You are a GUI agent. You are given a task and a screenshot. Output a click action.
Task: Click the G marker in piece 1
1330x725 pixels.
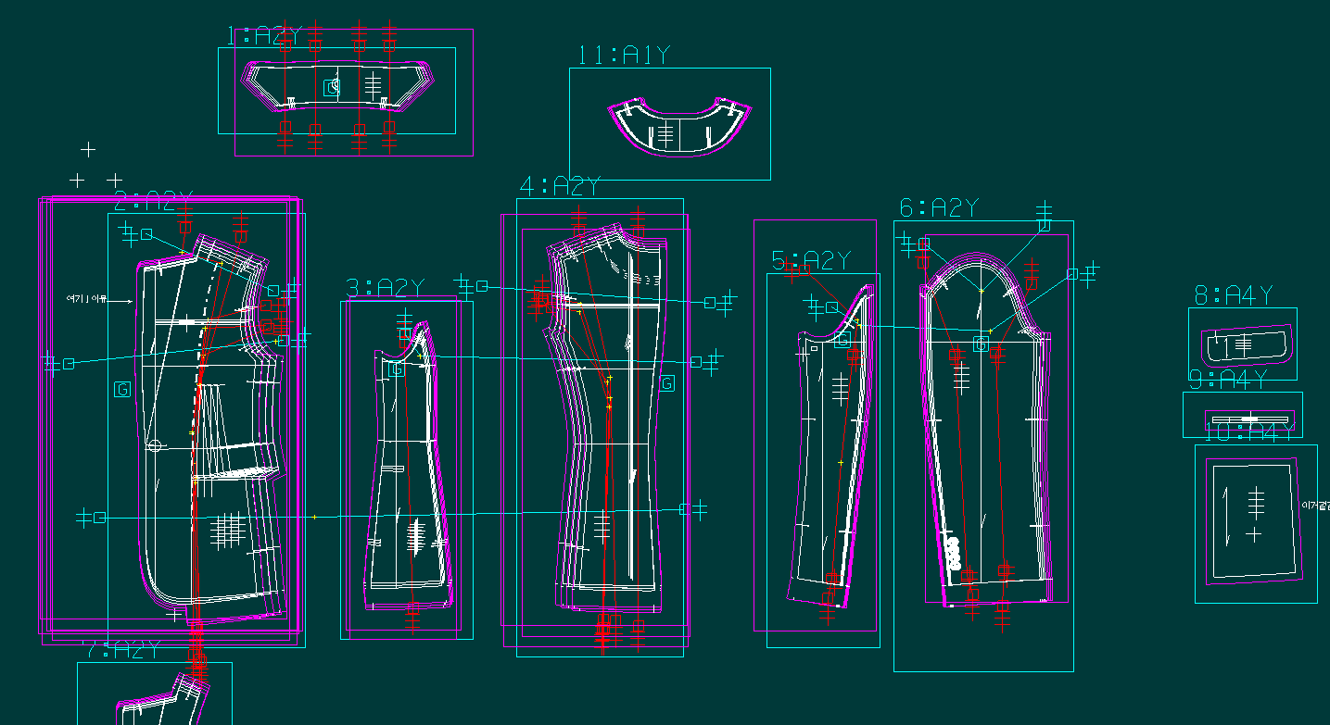coord(332,87)
